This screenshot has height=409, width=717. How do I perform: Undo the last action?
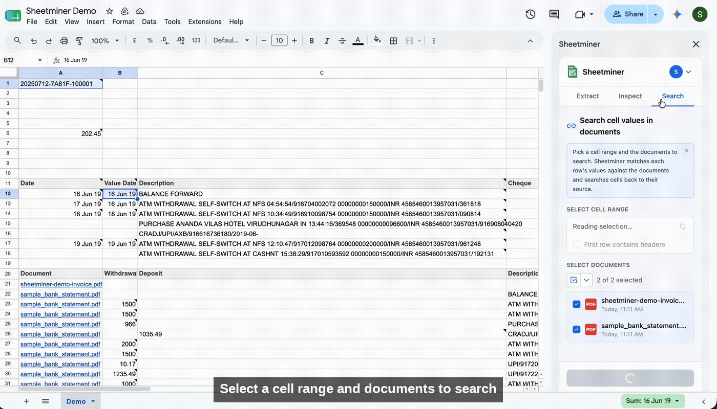click(33, 41)
